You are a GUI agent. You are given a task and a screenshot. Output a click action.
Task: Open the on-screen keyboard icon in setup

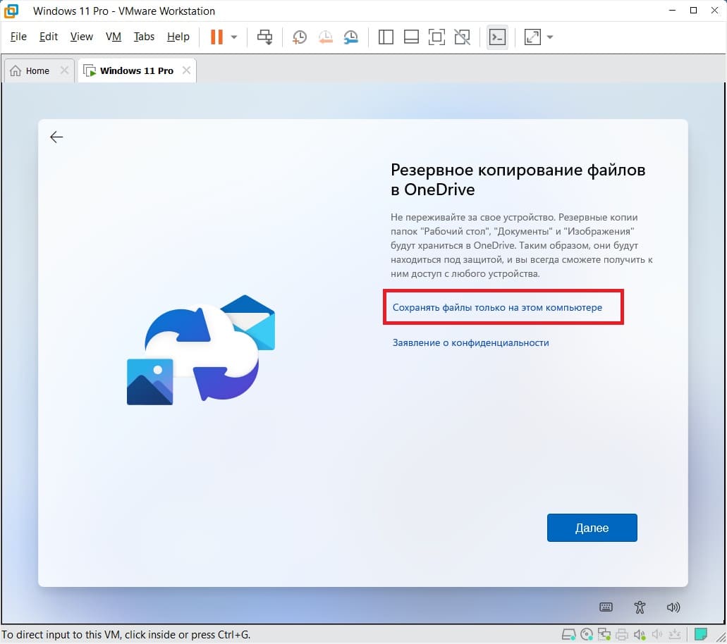tap(606, 607)
